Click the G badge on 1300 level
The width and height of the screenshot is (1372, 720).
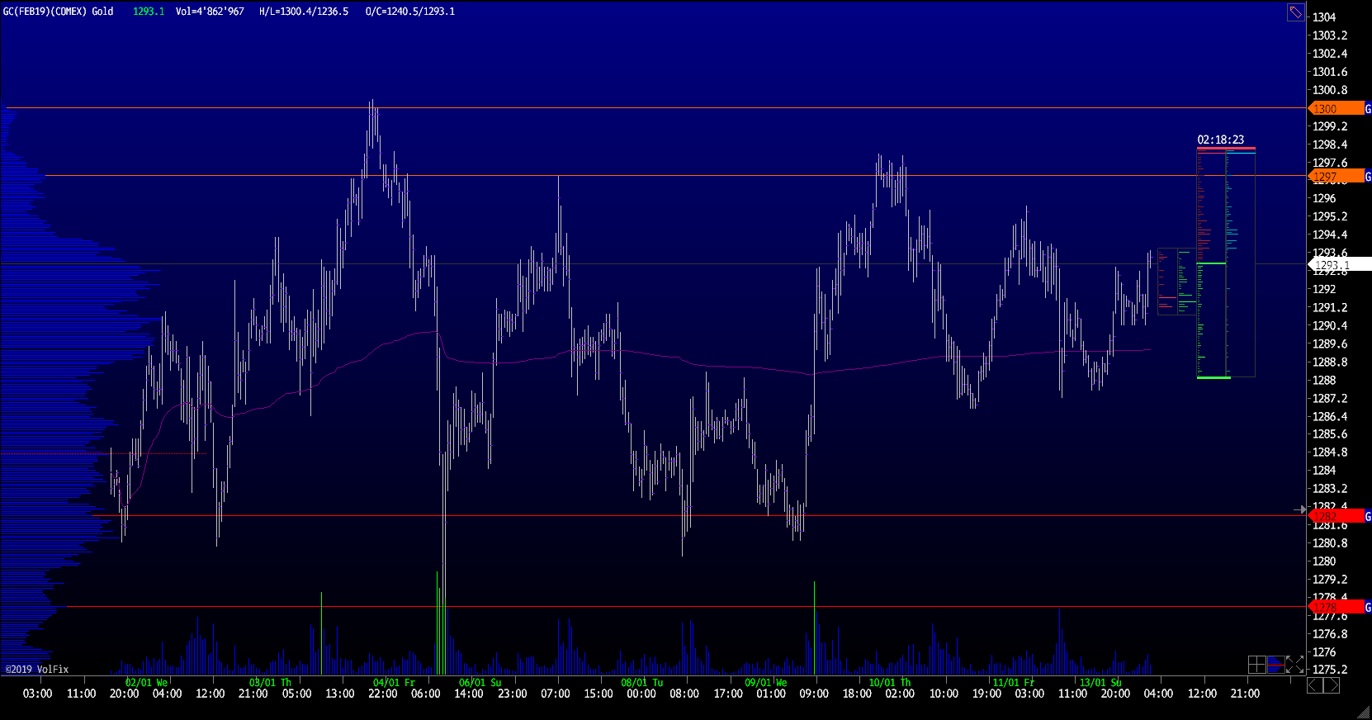1367,109
